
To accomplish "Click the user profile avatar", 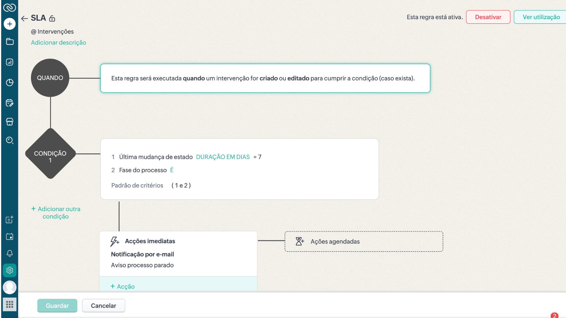I will coord(10,287).
